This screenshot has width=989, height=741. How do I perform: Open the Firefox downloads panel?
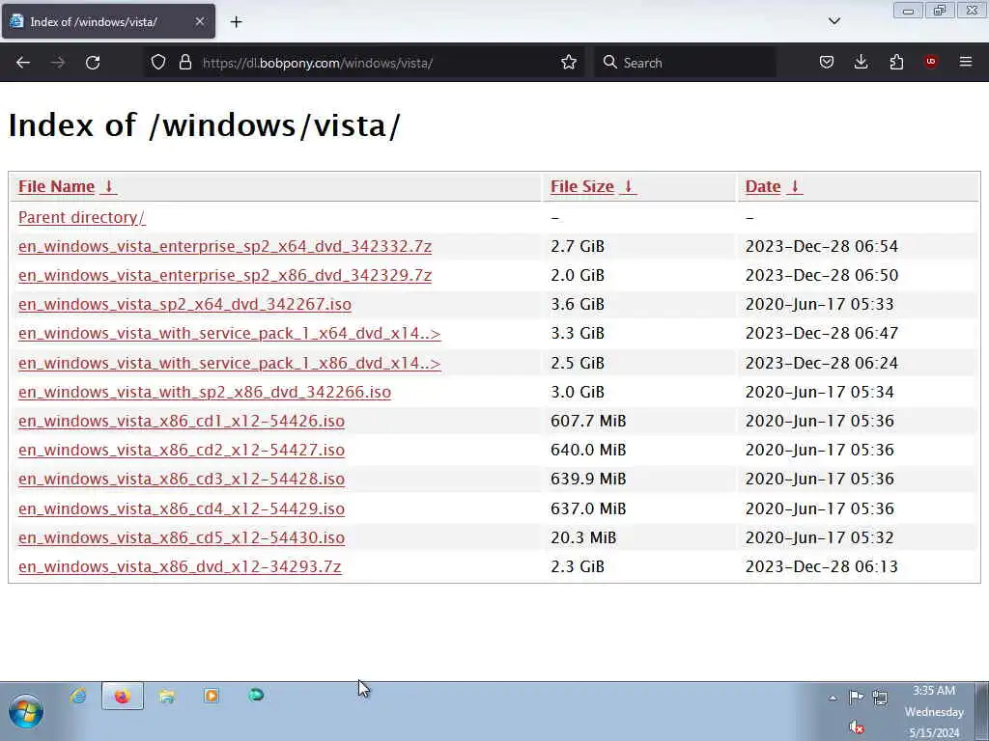(861, 63)
